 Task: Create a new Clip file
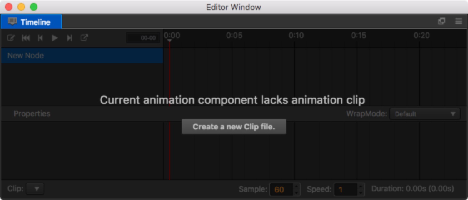pyautogui.click(x=234, y=127)
